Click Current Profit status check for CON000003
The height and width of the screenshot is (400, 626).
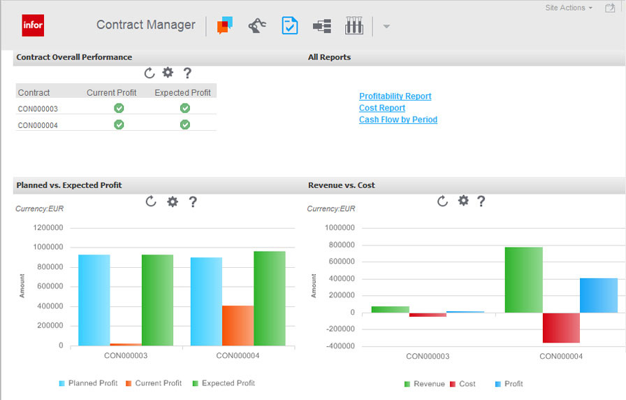[119, 108]
